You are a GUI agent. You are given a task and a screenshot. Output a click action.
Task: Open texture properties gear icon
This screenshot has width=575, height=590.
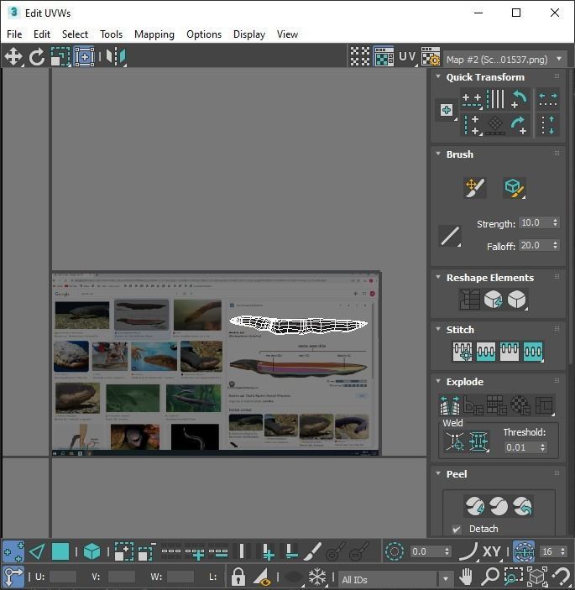click(431, 56)
